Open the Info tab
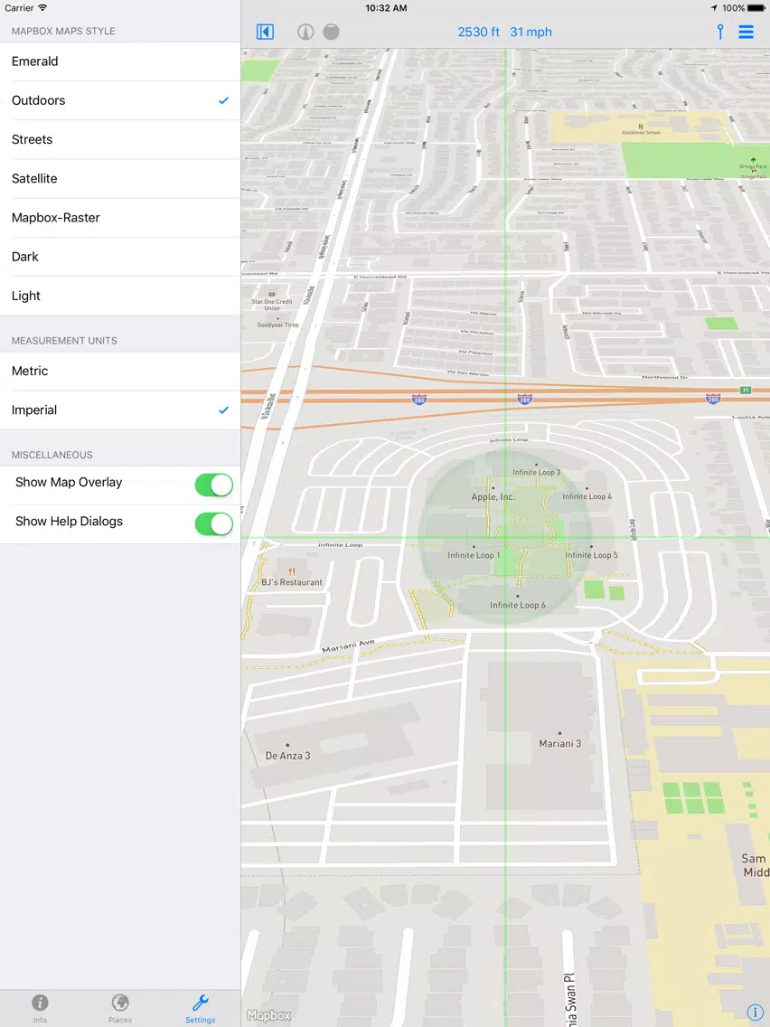This screenshot has height=1027, width=770. click(x=40, y=1009)
